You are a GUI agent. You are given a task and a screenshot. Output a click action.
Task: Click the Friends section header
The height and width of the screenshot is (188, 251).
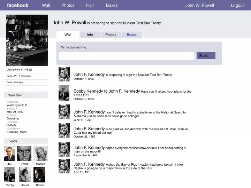click(x=26, y=141)
